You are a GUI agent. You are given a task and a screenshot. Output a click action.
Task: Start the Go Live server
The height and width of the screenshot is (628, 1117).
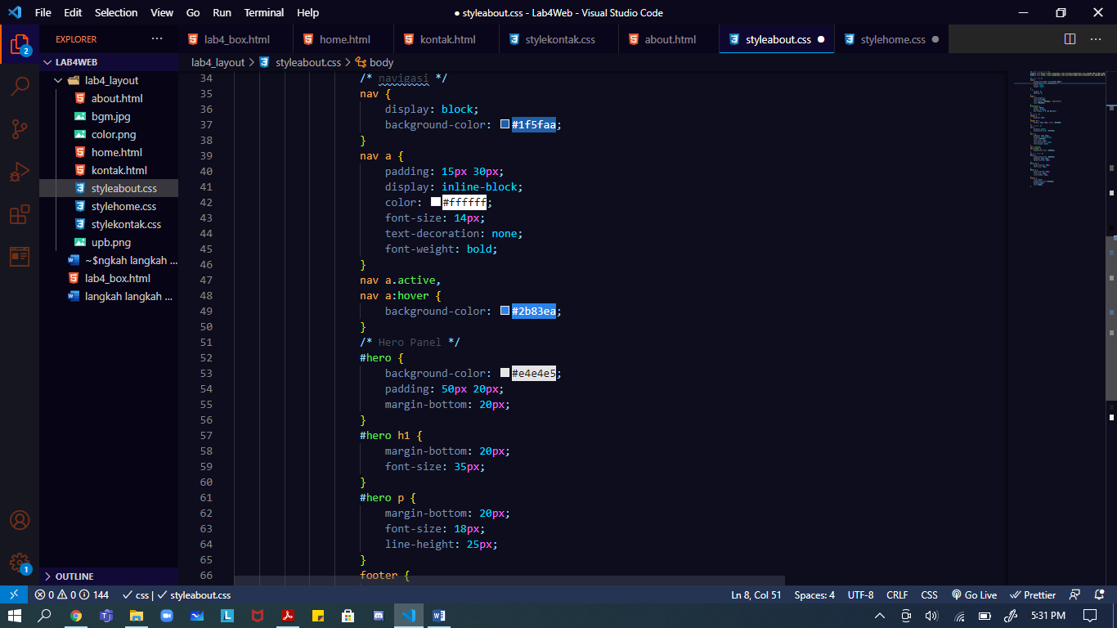pyautogui.click(x=974, y=594)
